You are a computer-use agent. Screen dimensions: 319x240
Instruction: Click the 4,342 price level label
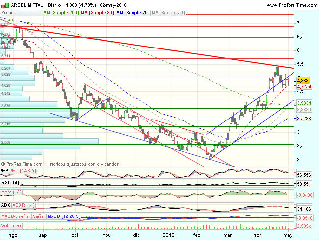[6, 93]
